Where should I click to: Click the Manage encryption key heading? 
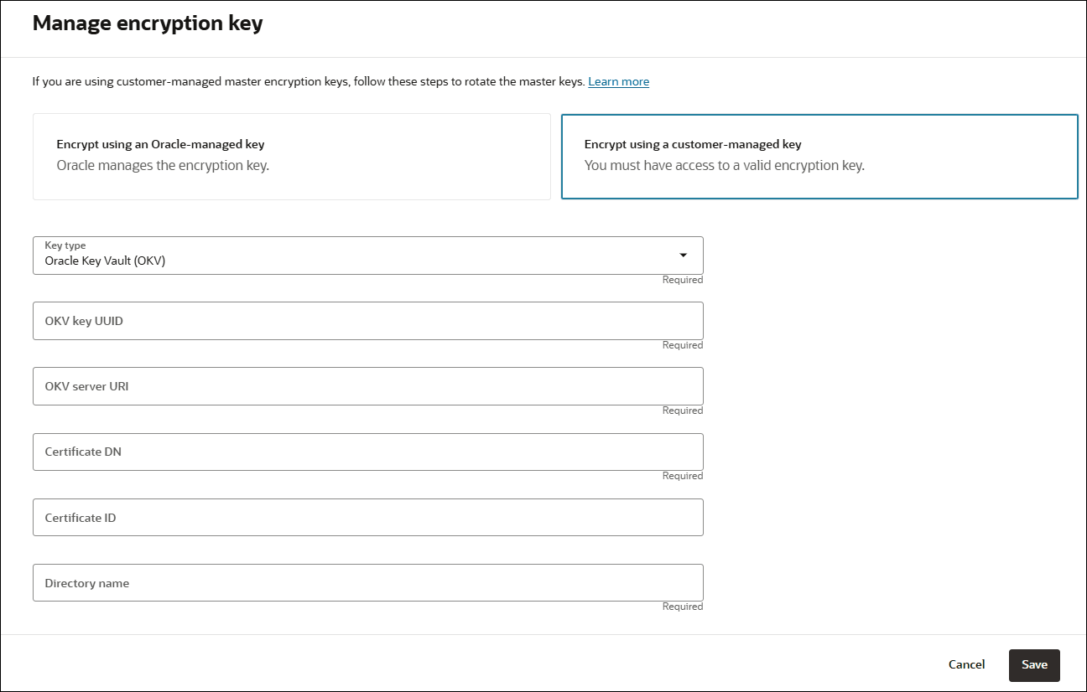pyautogui.click(x=148, y=23)
